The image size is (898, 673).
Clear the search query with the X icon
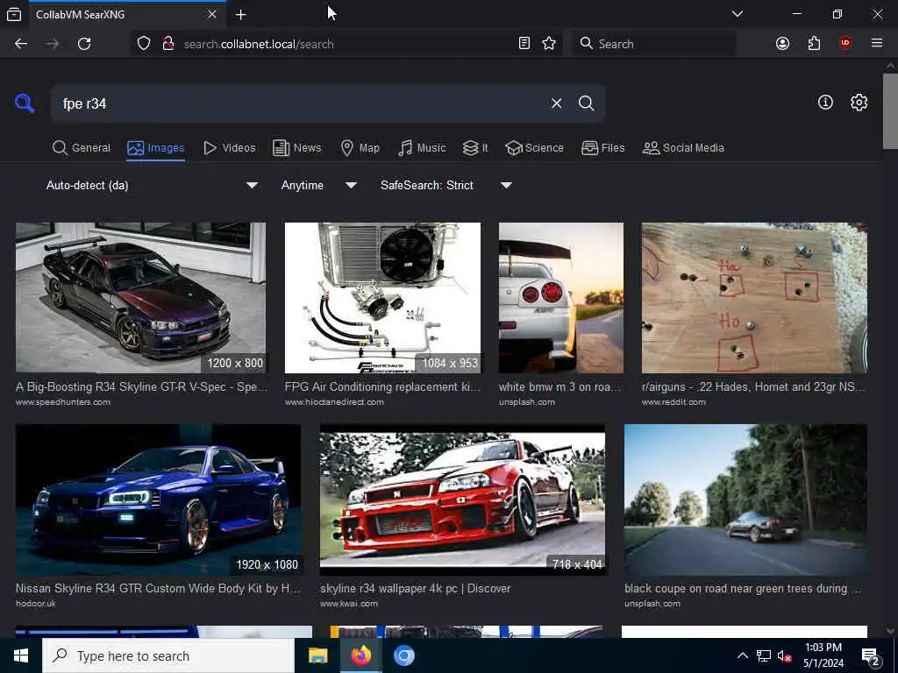(x=556, y=103)
